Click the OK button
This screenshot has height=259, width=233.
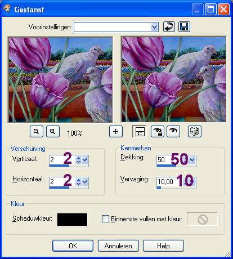(x=73, y=245)
